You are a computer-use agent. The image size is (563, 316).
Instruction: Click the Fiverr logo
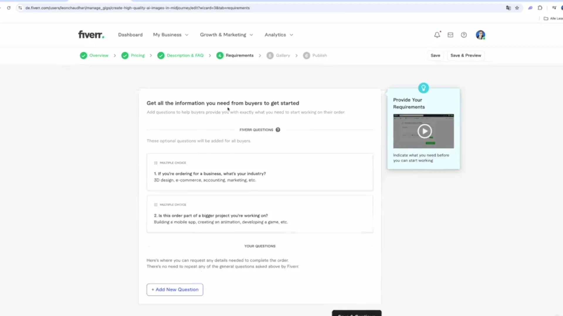pos(91,35)
